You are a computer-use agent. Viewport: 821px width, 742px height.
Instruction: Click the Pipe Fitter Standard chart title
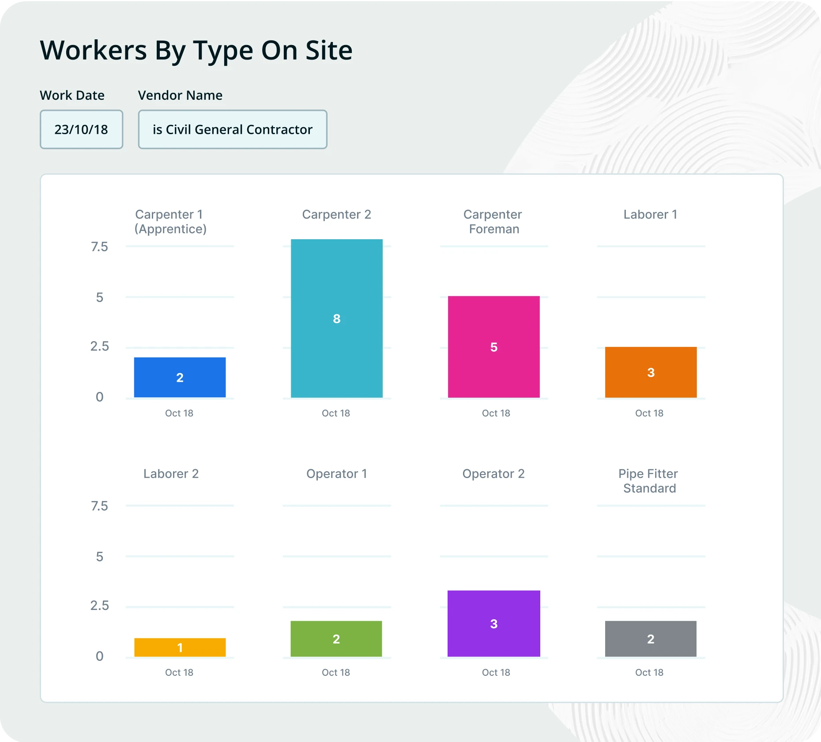click(648, 481)
